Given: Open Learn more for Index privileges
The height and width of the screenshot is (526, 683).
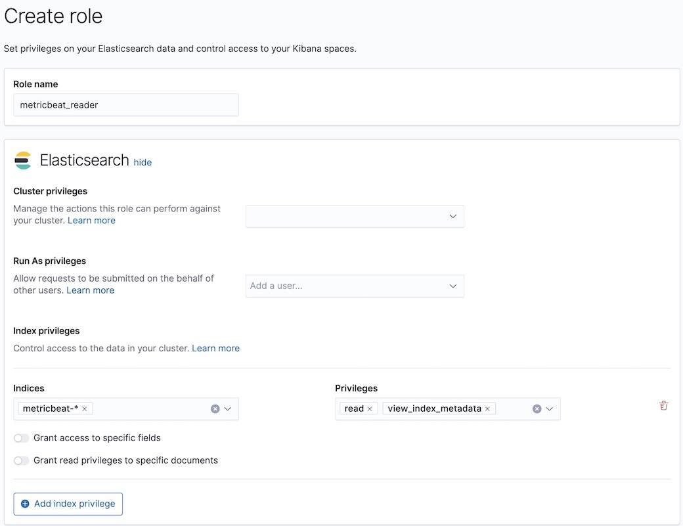Looking at the screenshot, I should 215,347.
